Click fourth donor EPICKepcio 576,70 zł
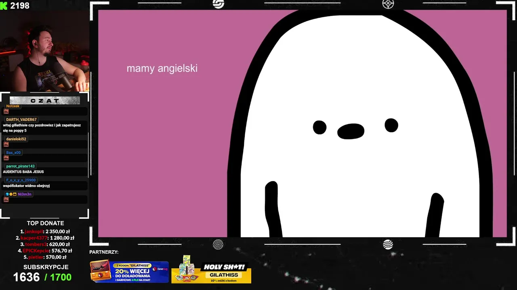 [x=45, y=251]
